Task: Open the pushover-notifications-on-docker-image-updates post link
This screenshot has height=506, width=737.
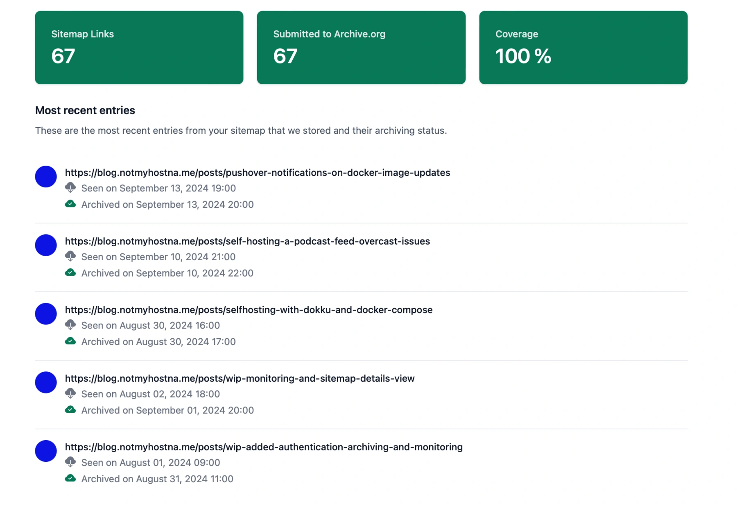Action: (257, 173)
